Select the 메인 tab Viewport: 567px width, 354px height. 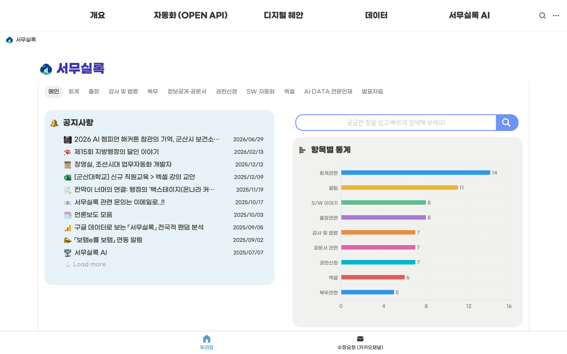click(x=54, y=92)
